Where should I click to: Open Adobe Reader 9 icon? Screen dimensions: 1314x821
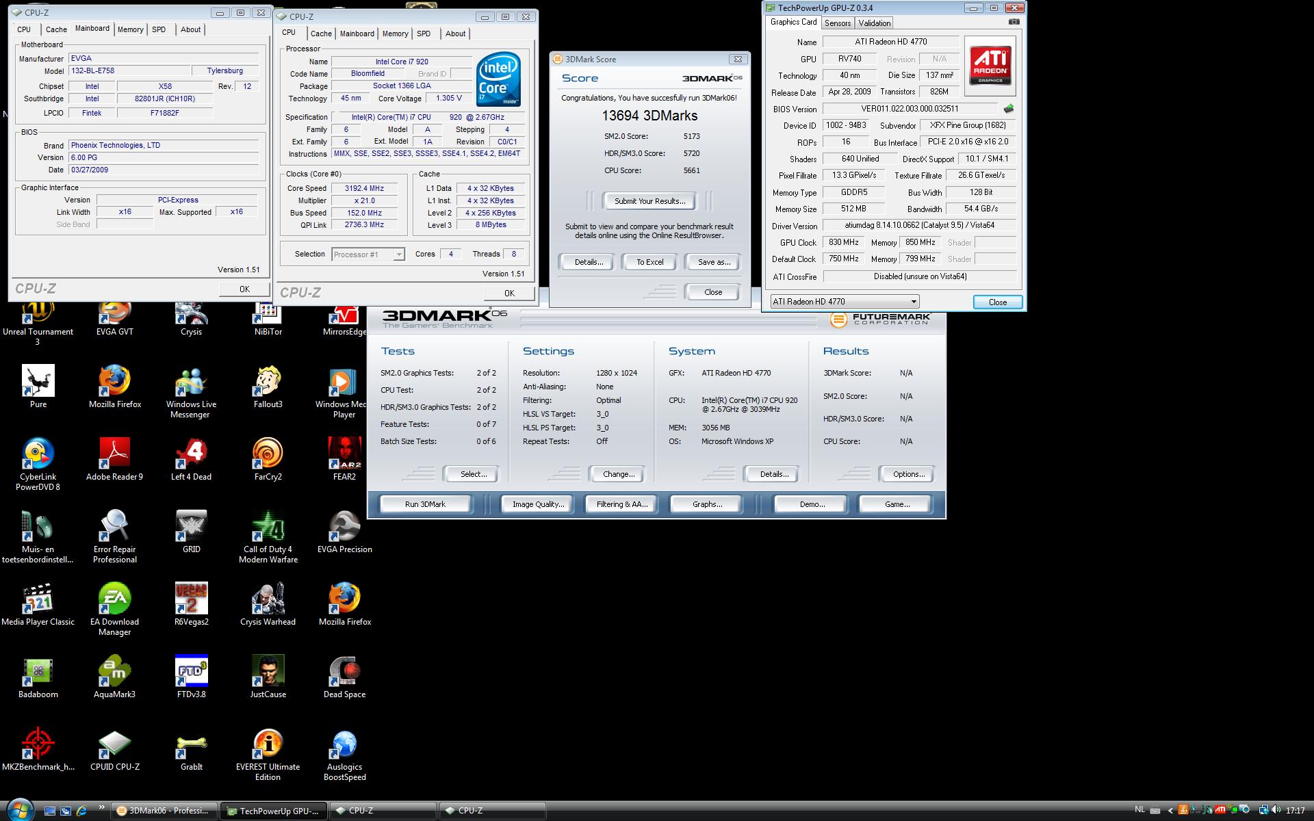pyautogui.click(x=115, y=459)
